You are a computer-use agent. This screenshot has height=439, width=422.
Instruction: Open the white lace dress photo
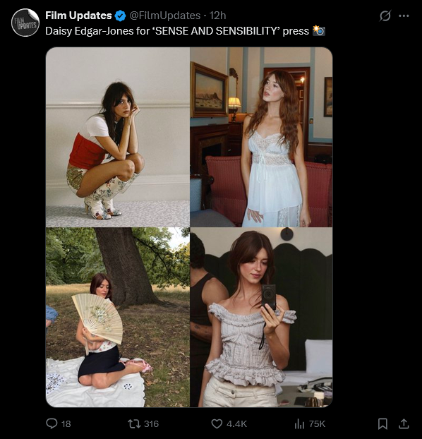pyautogui.click(x=261, y=137)
